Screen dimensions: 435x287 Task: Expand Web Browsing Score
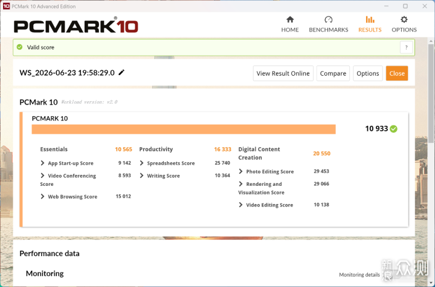[42, 196]
